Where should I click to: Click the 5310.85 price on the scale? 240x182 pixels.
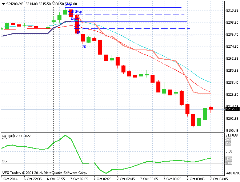click(232, 11)
